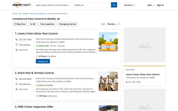Click phone number 251-581-7920 in first listing

pyautogui.click(x=25, y=39)
